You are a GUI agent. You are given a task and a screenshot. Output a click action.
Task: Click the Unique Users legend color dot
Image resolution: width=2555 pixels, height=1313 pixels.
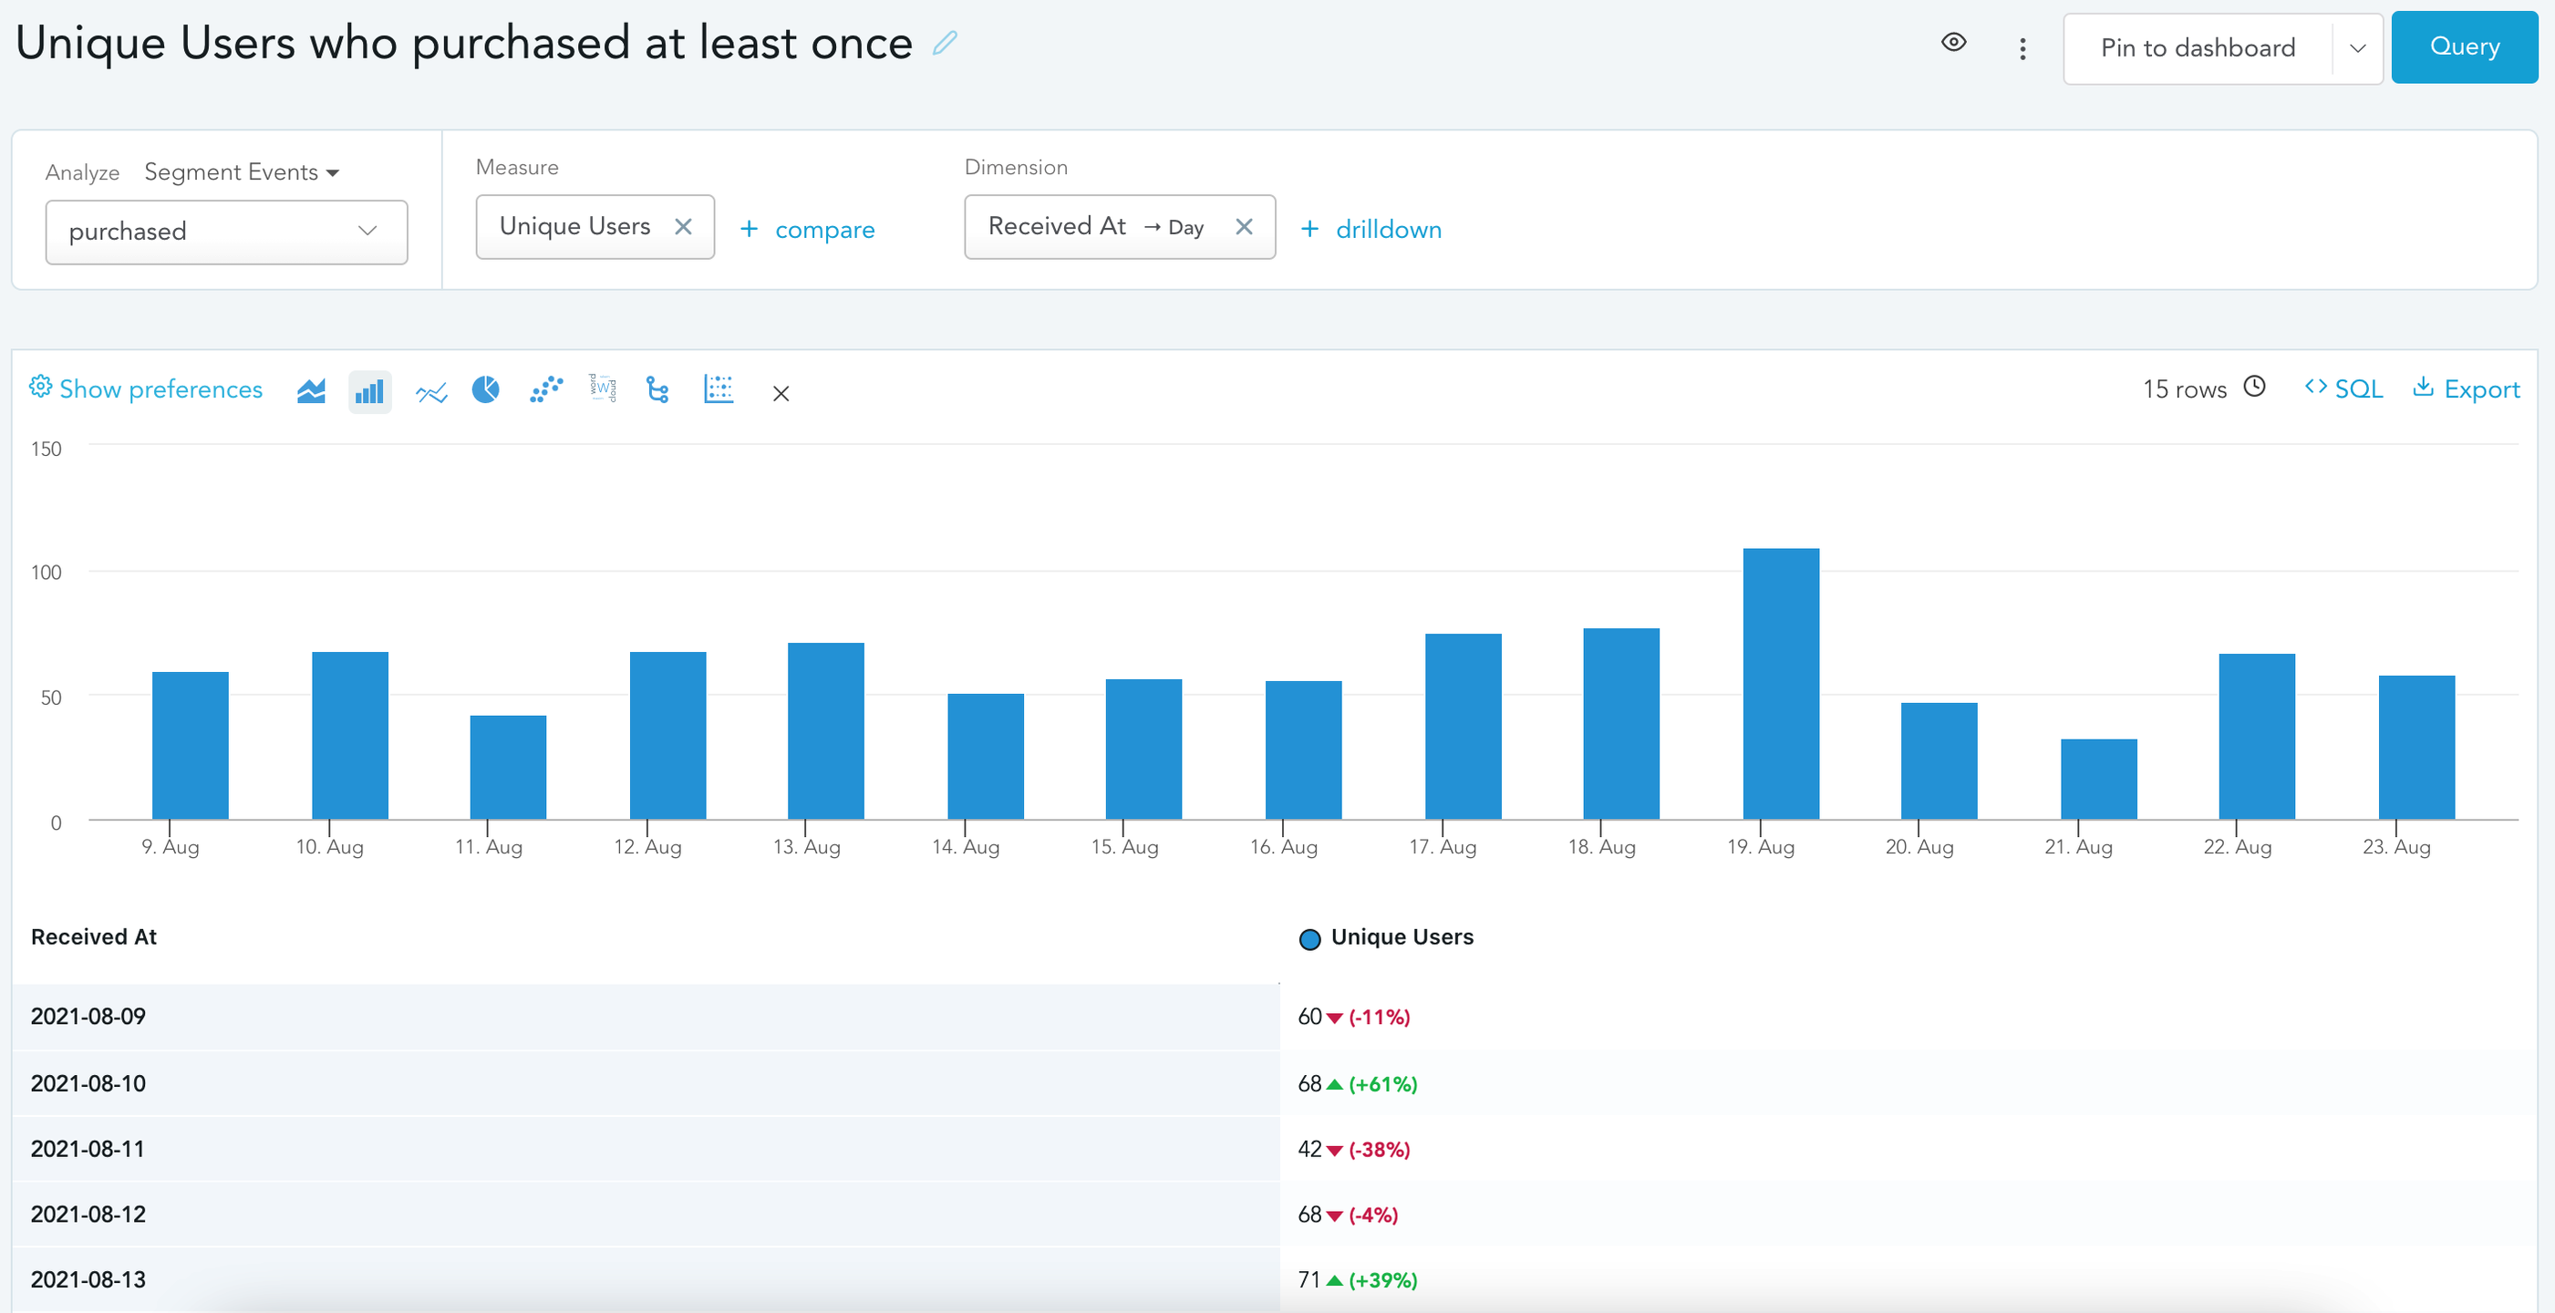[1309, 939]
